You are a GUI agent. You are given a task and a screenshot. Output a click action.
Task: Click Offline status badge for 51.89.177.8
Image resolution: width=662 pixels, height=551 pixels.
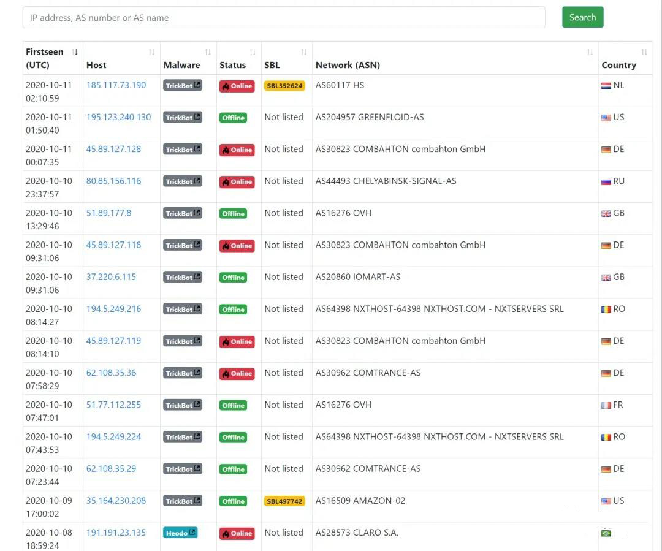pos(233,214)
